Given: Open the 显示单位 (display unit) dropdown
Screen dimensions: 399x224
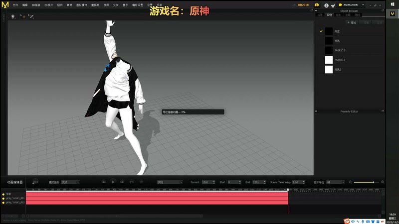Looking at the screenshot, I should pyautogui.click(x=335, y=182).
